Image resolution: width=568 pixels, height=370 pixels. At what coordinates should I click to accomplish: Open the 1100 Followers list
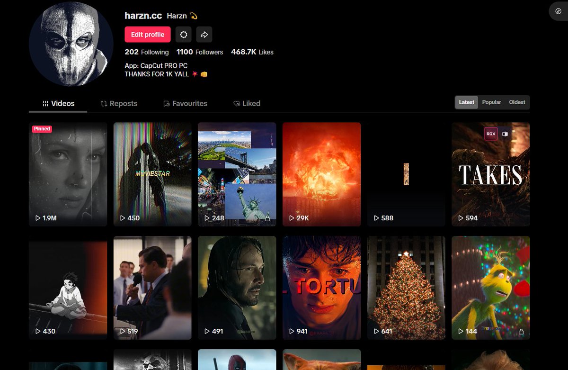click(200, 52)
